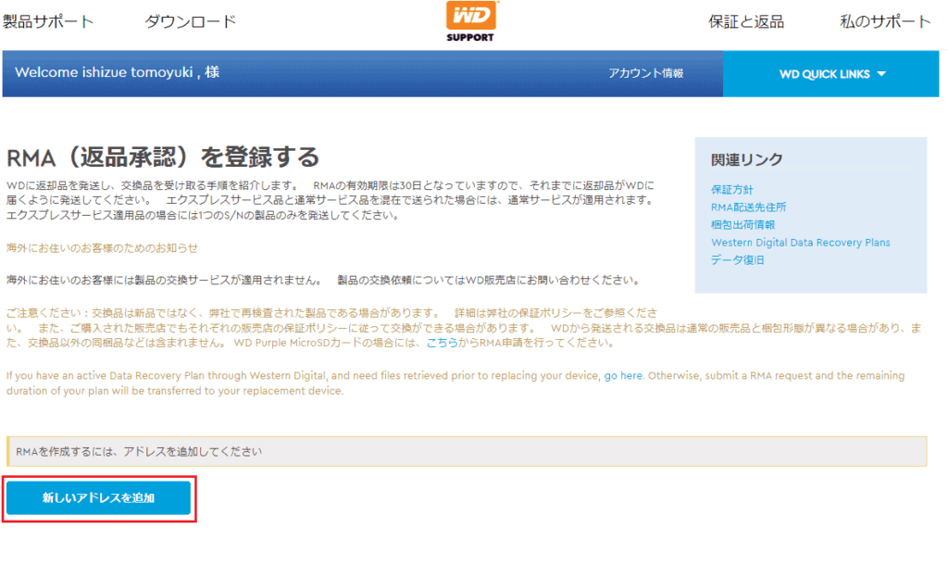
Task: Click the 'Welcome ishizue tomoyuki' greeting text
Action: tap(117, 72)
